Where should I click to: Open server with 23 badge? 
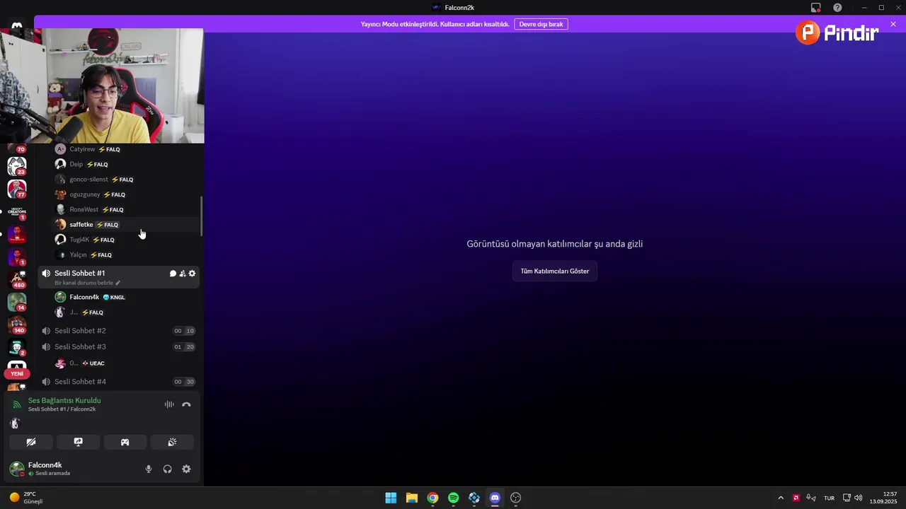click(17, 166)
